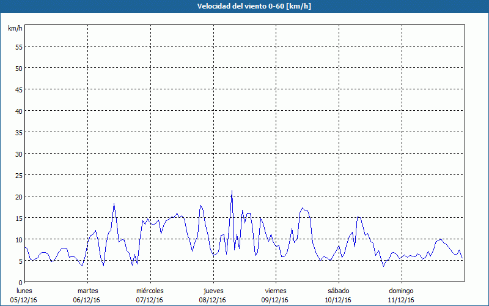
Task: Click the 'miércoles' day label
Action: [x=150, y=291]
